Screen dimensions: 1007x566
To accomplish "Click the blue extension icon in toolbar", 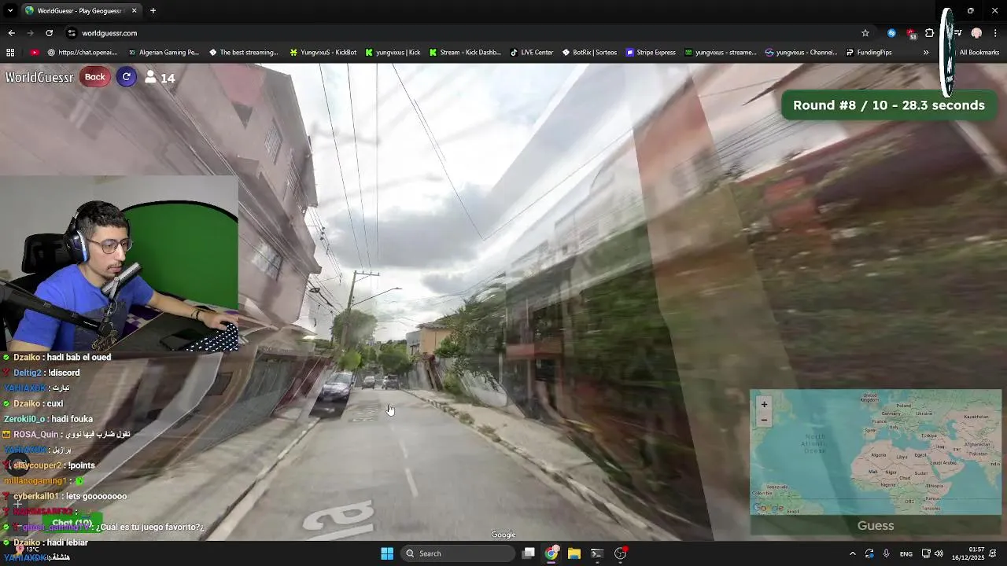I will pyautogui.click(x=891, y=33).
